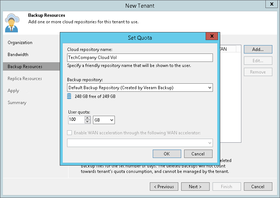
Task: Increase user quota with up arrow
Action: tap(87, 118)
